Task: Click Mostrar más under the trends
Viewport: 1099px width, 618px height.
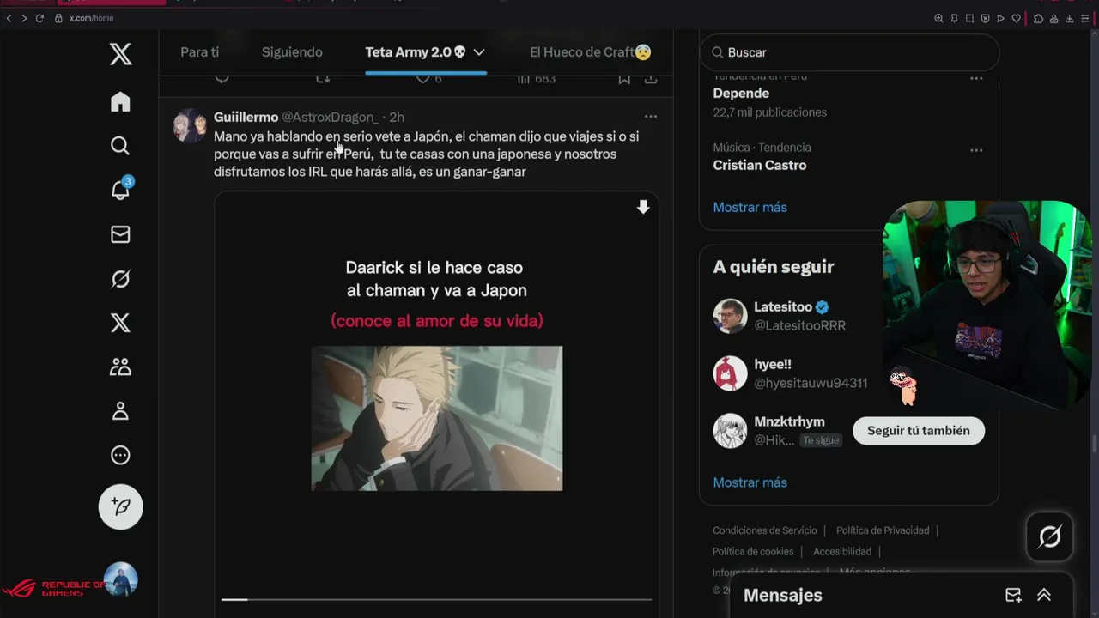Action: [x=750, y=207]
